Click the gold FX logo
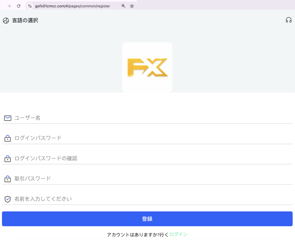295x240 pixels. click(147, 67)
